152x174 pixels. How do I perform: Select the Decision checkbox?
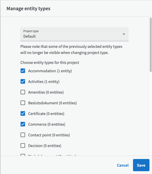pyautogui.click(x=23, y=146)
